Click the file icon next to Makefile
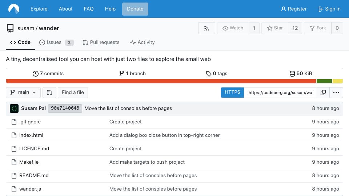 pos(14,162)
